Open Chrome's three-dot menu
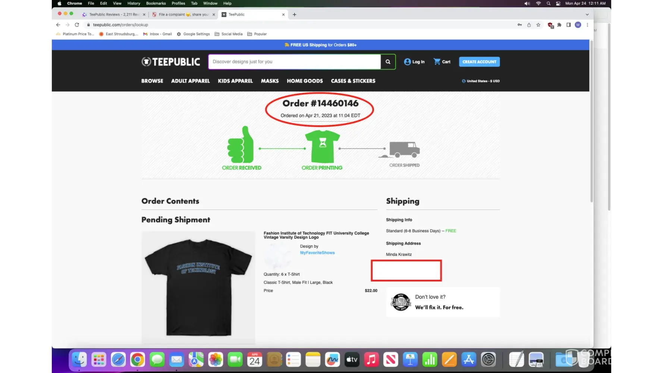 pyautogui.click(x=587, y=25)
